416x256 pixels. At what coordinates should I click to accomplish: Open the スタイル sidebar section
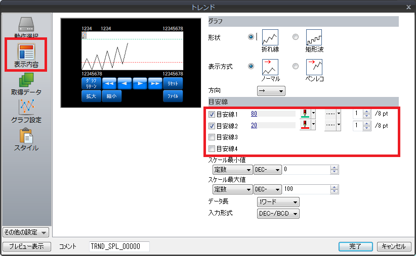pos(26,139)
